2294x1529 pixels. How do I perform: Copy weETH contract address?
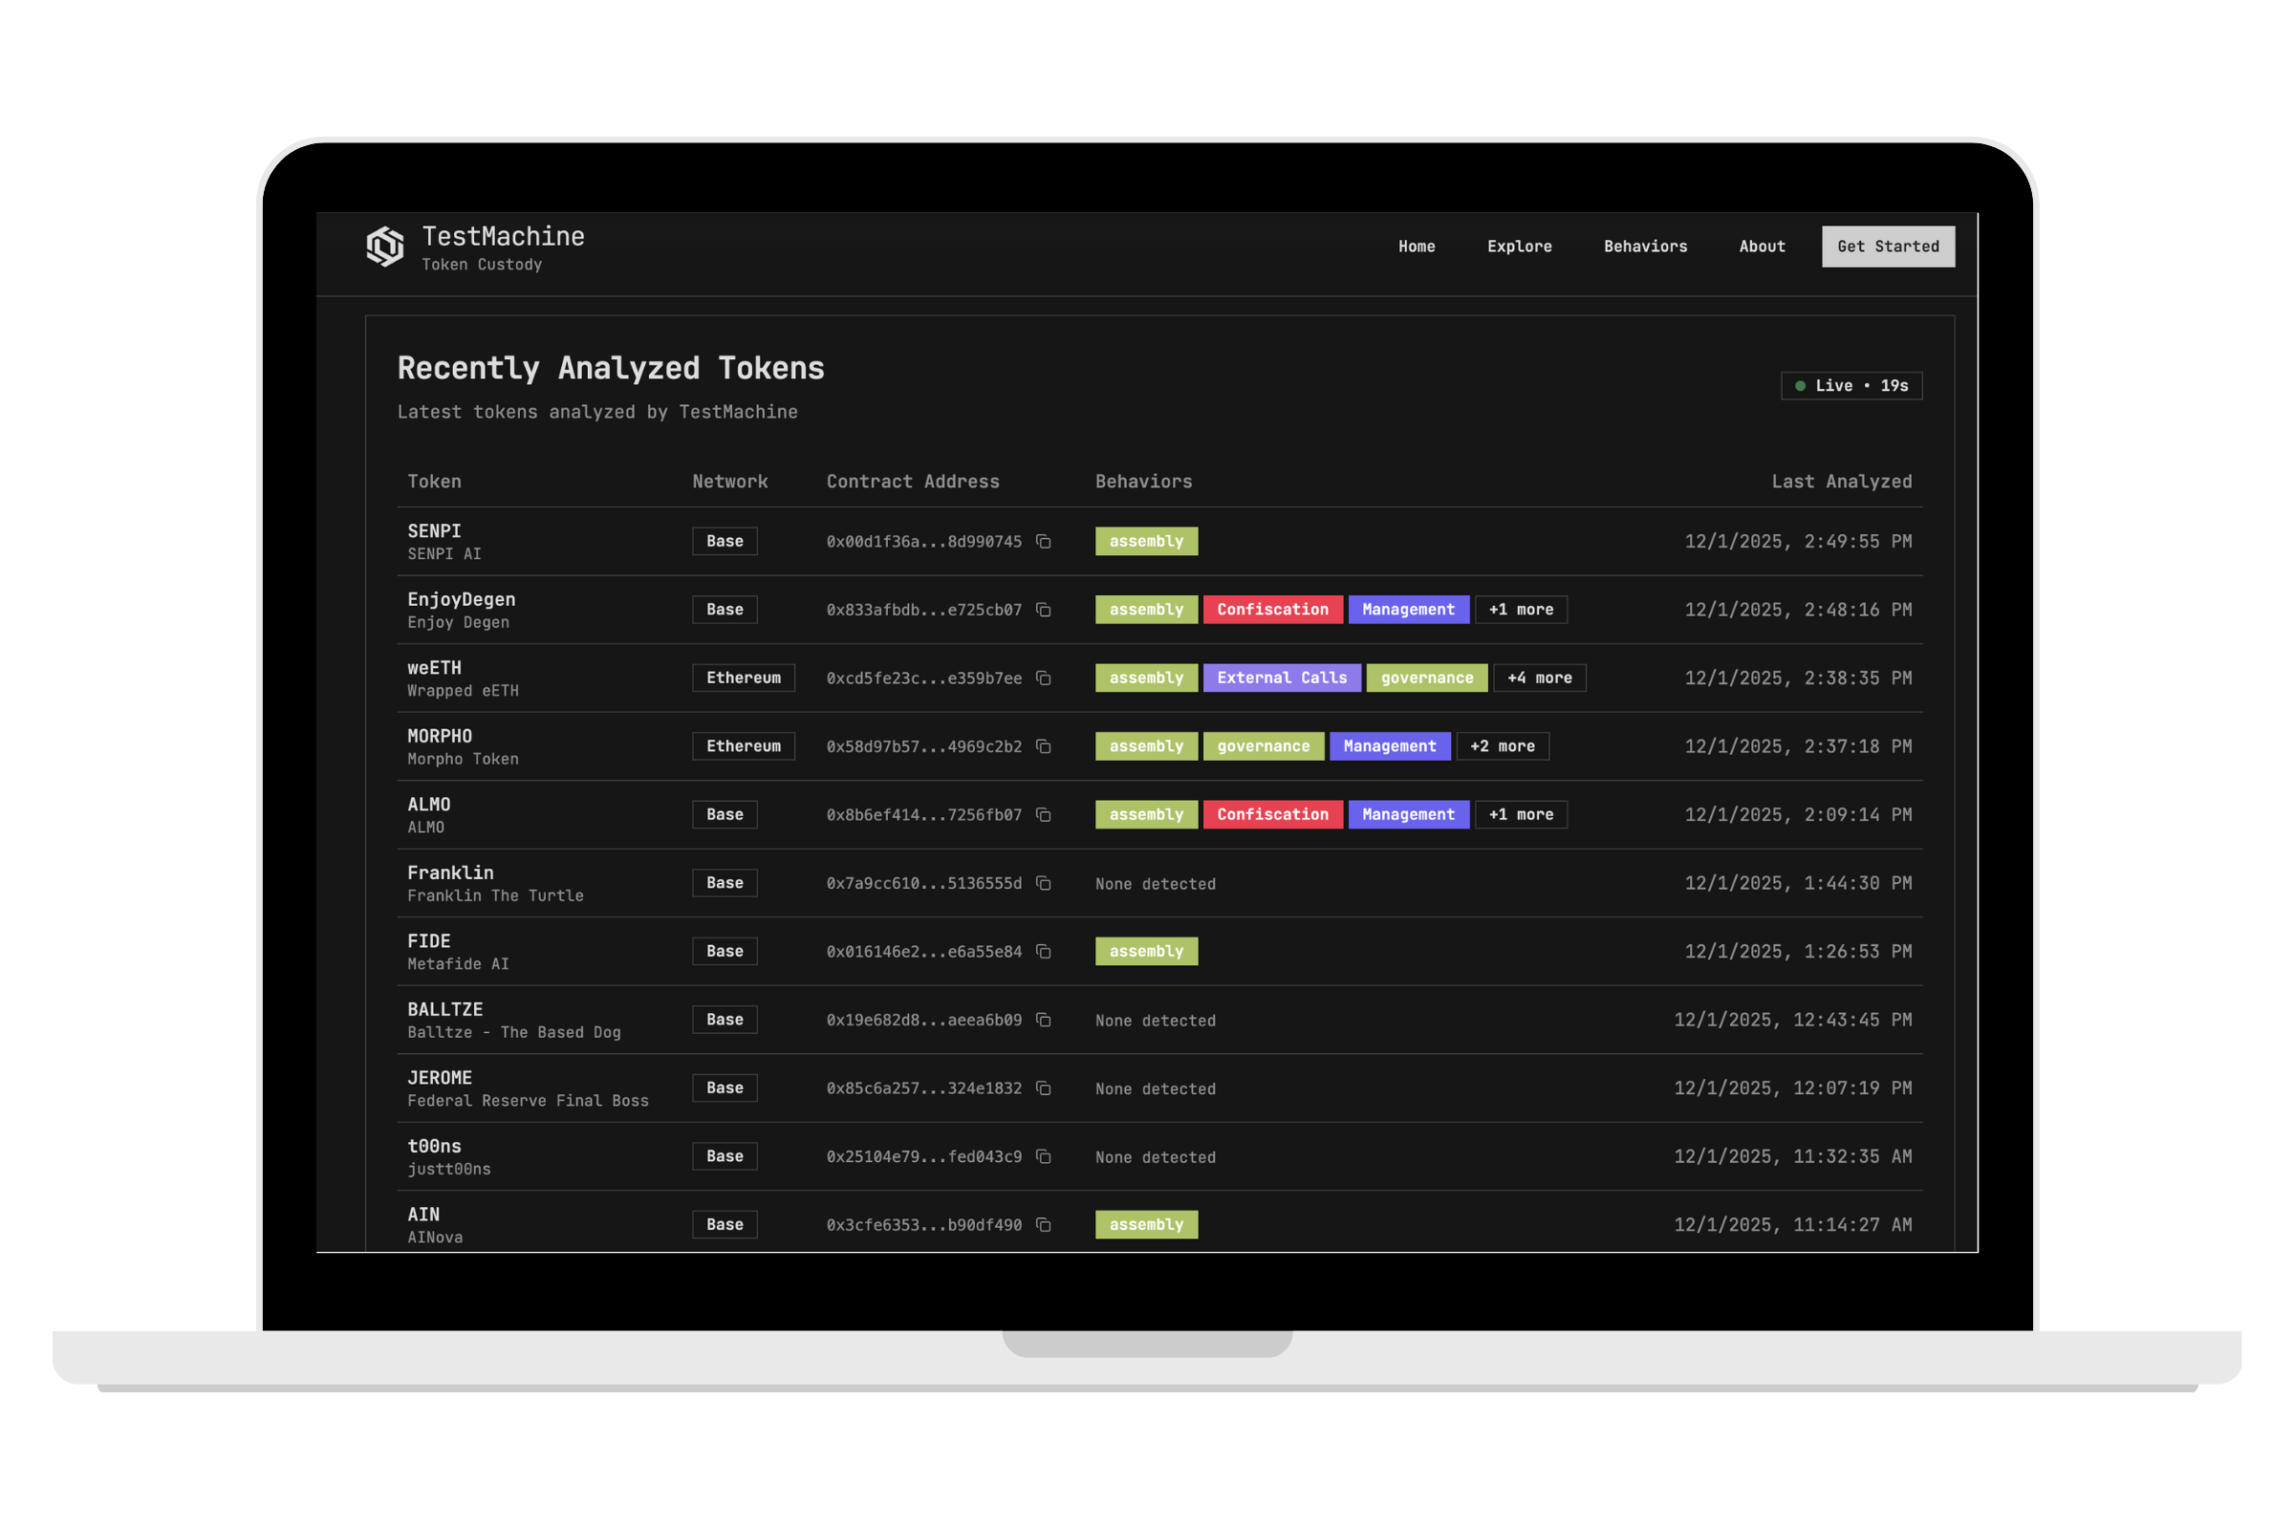pos(1044,678)
